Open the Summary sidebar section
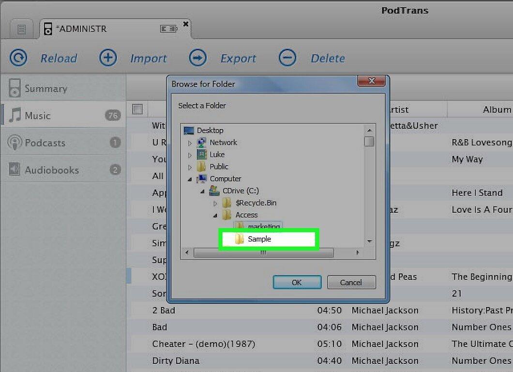Image resolution: width=513 pixels, height=372 pixels. click(63, 88)
